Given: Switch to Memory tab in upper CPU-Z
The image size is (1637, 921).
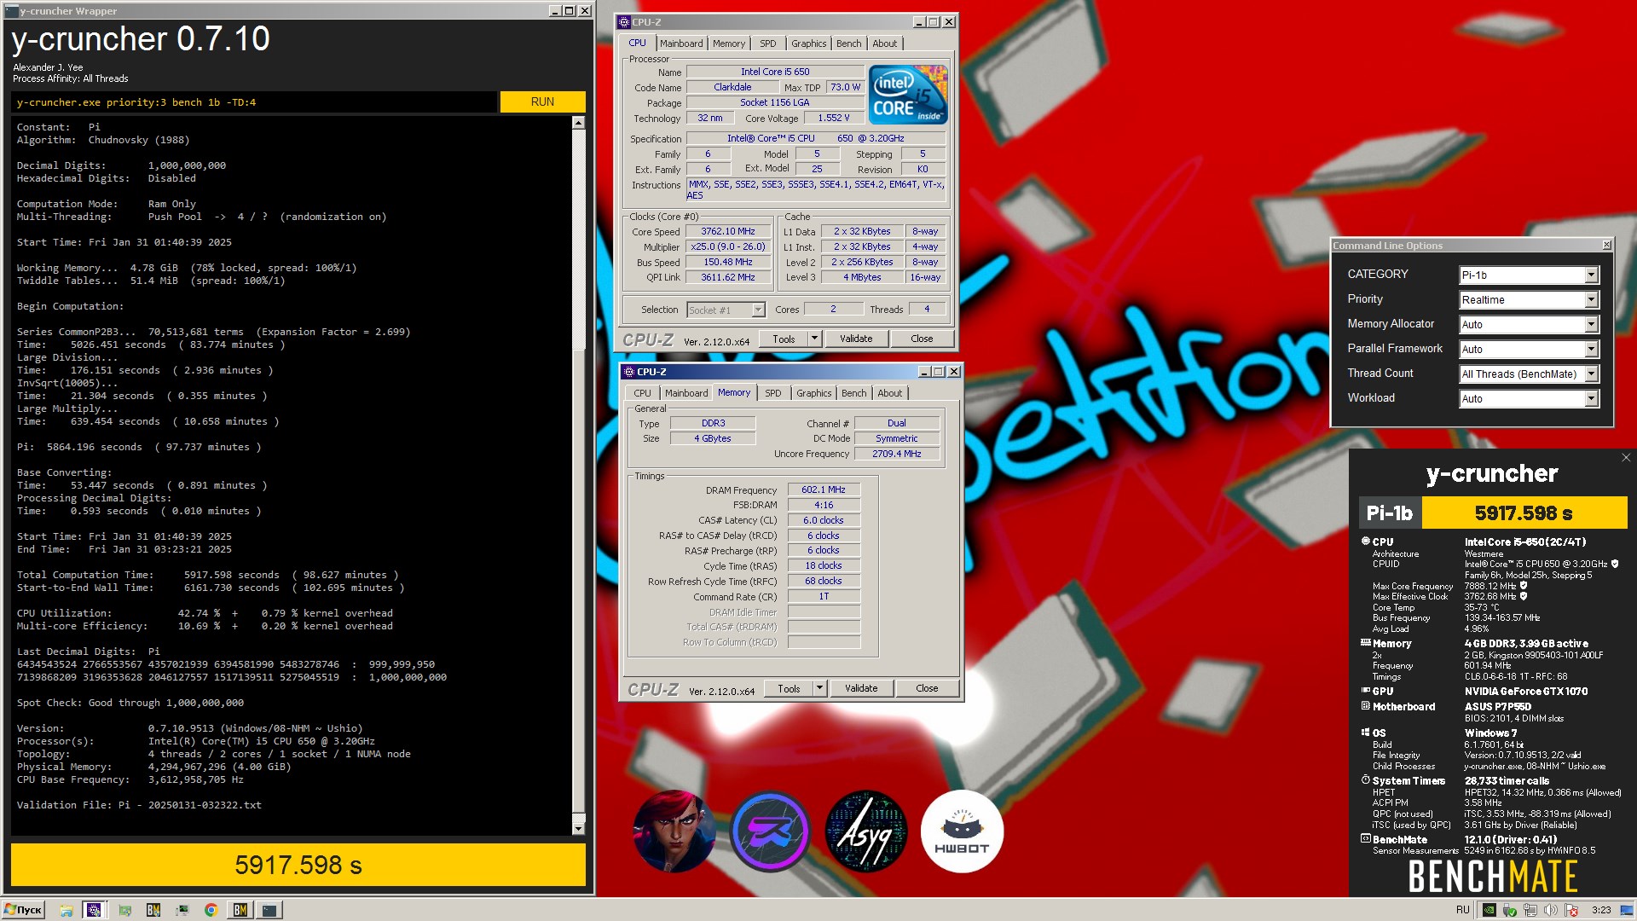Looking at the screenshot, I should (729, 43).
